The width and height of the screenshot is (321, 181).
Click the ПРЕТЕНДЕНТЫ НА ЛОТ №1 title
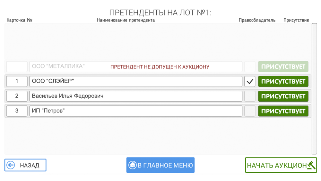click(x=160, y=13)
